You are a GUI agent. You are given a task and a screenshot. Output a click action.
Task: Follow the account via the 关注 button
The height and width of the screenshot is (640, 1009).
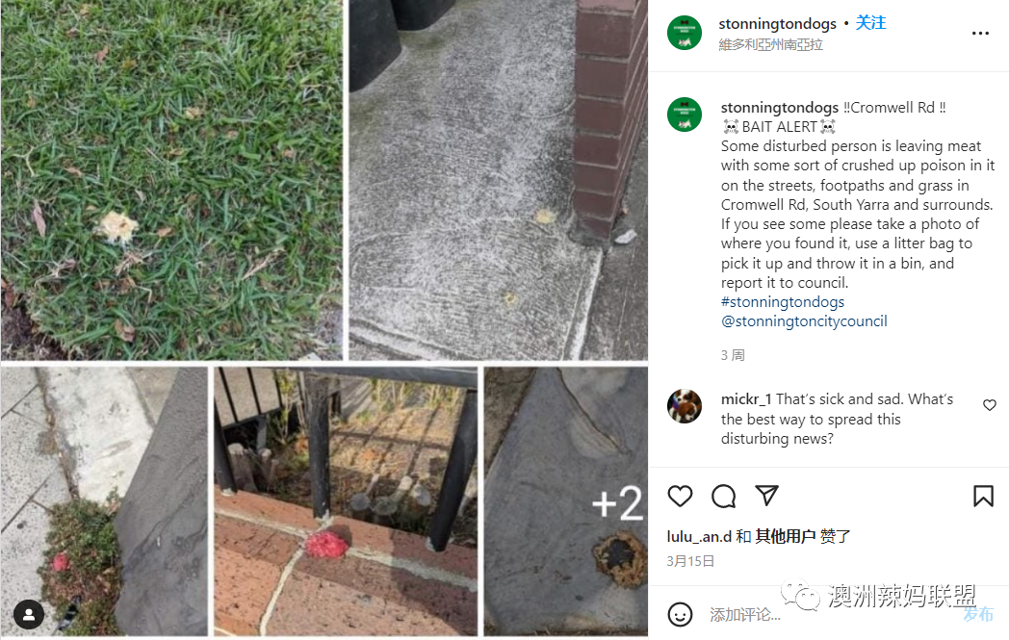870,23
